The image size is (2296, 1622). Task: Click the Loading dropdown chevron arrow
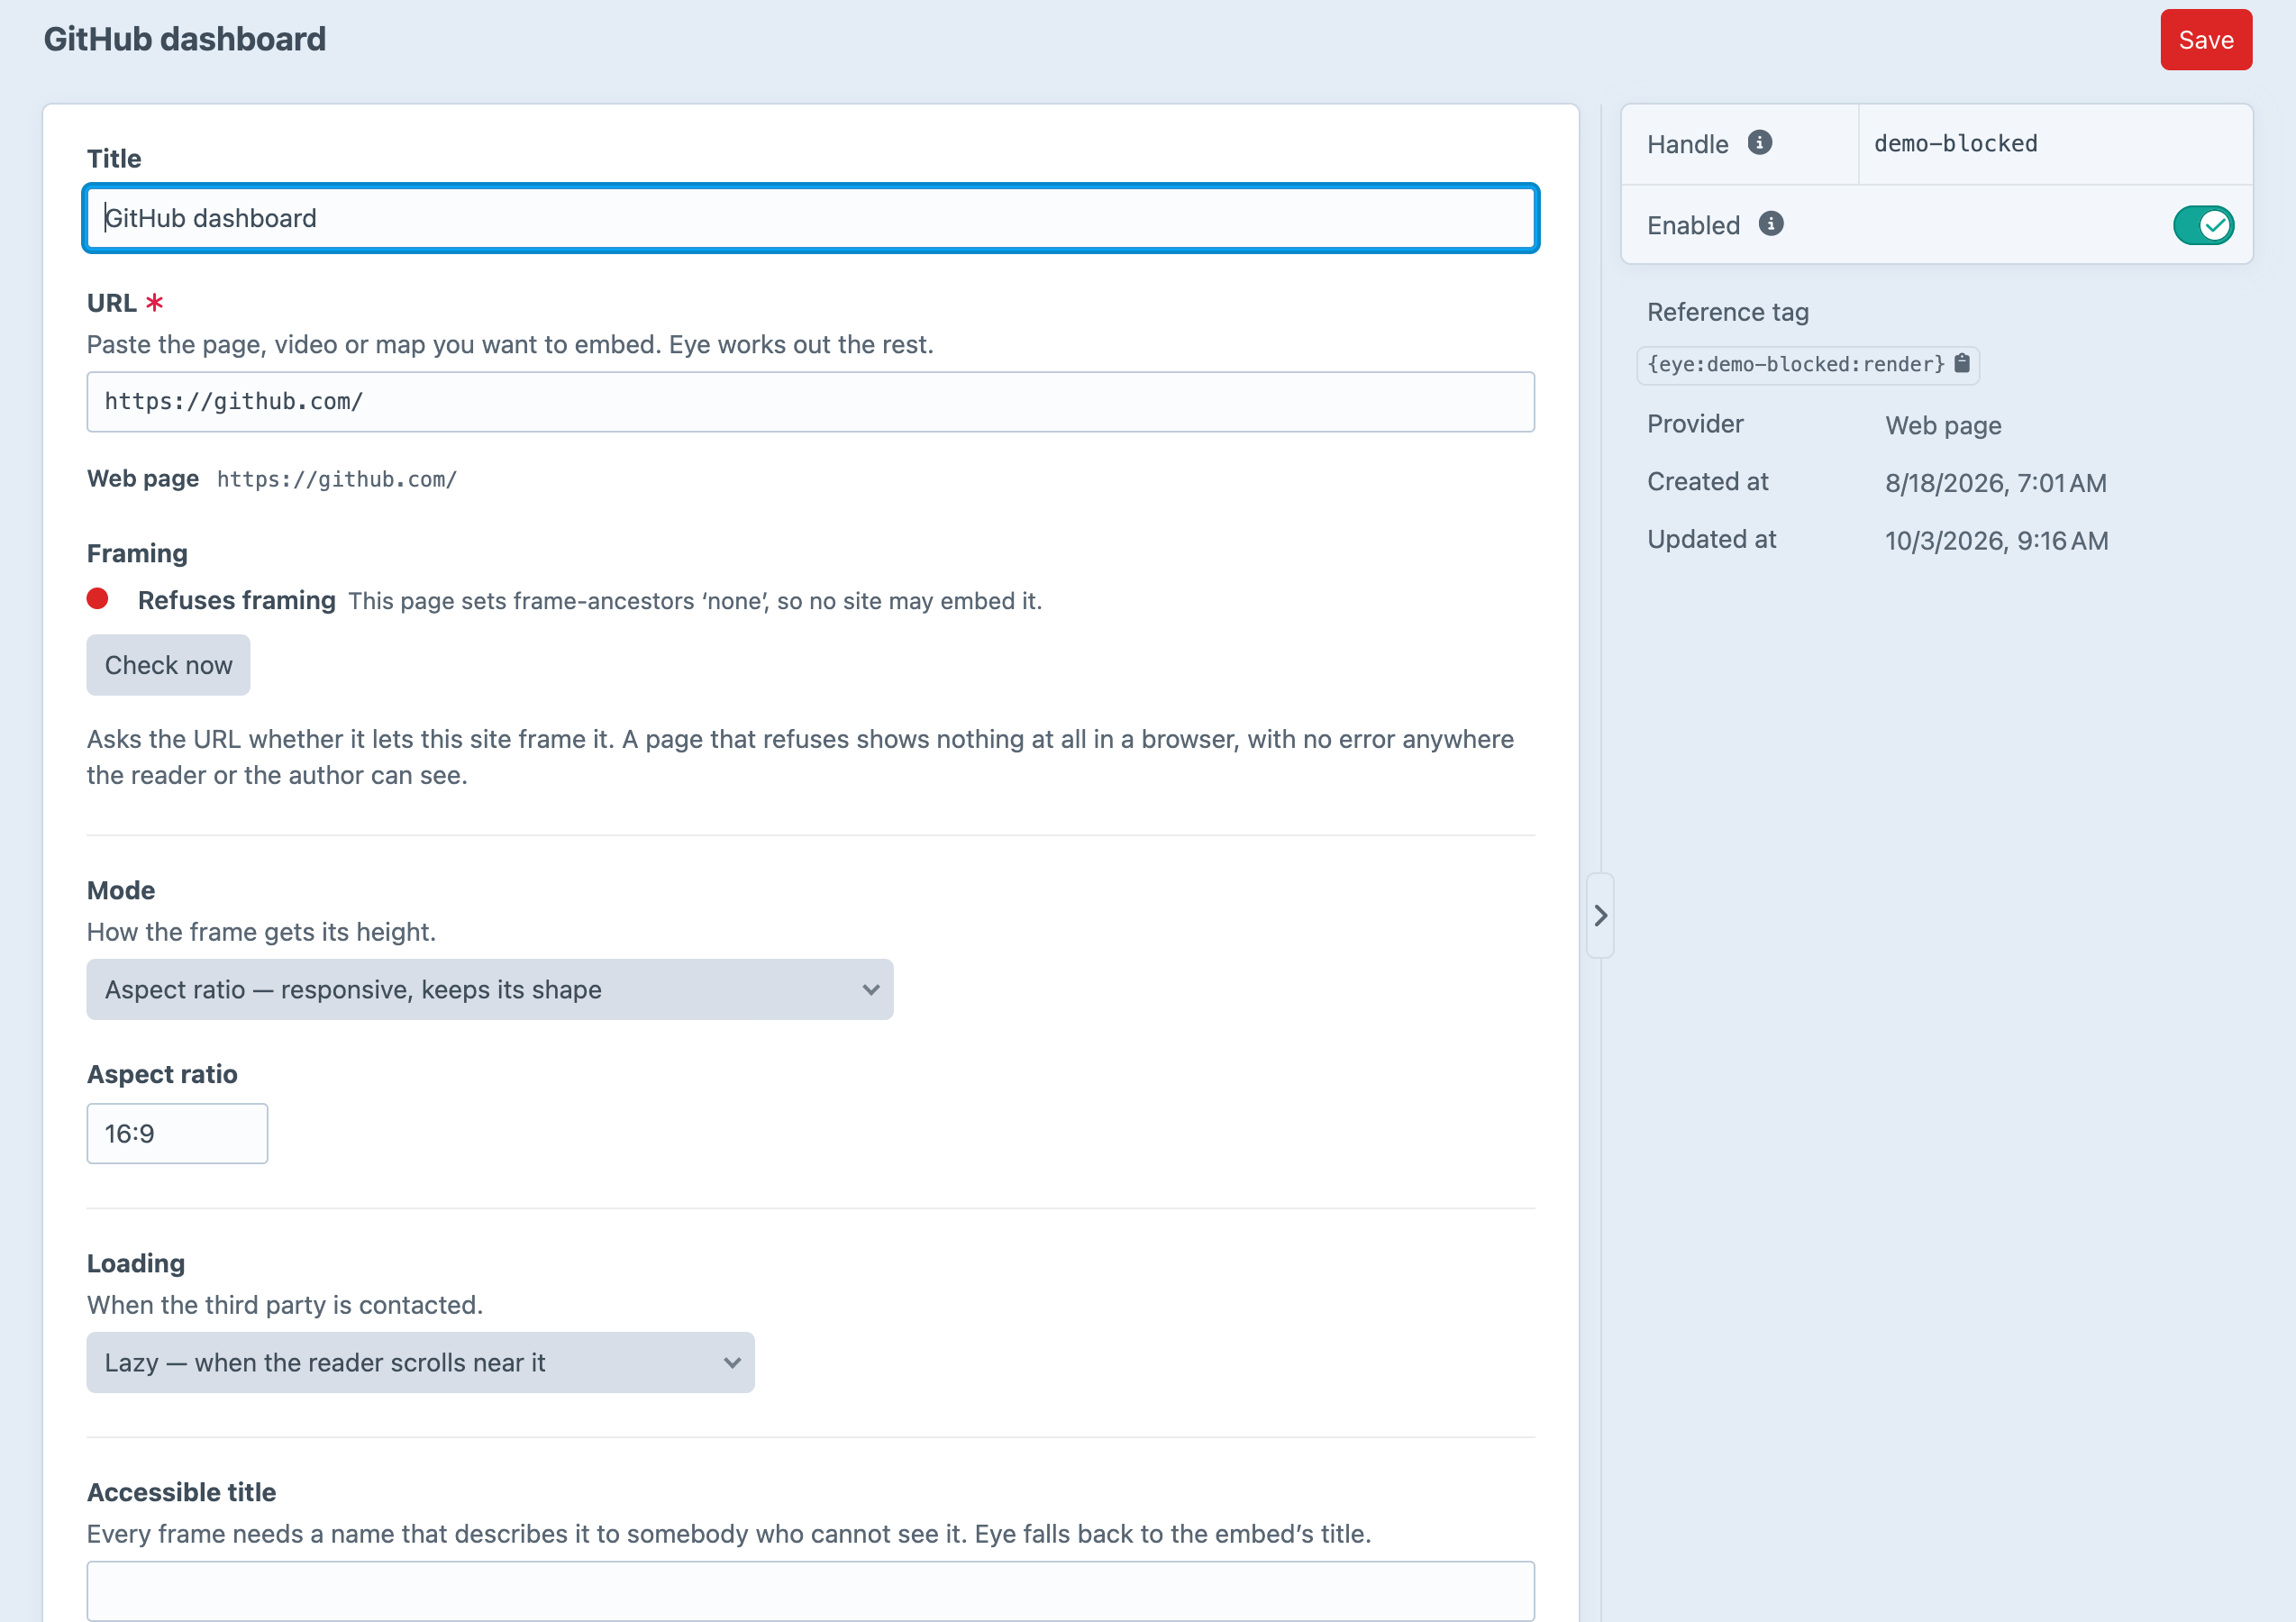[x=732, y=1363]
